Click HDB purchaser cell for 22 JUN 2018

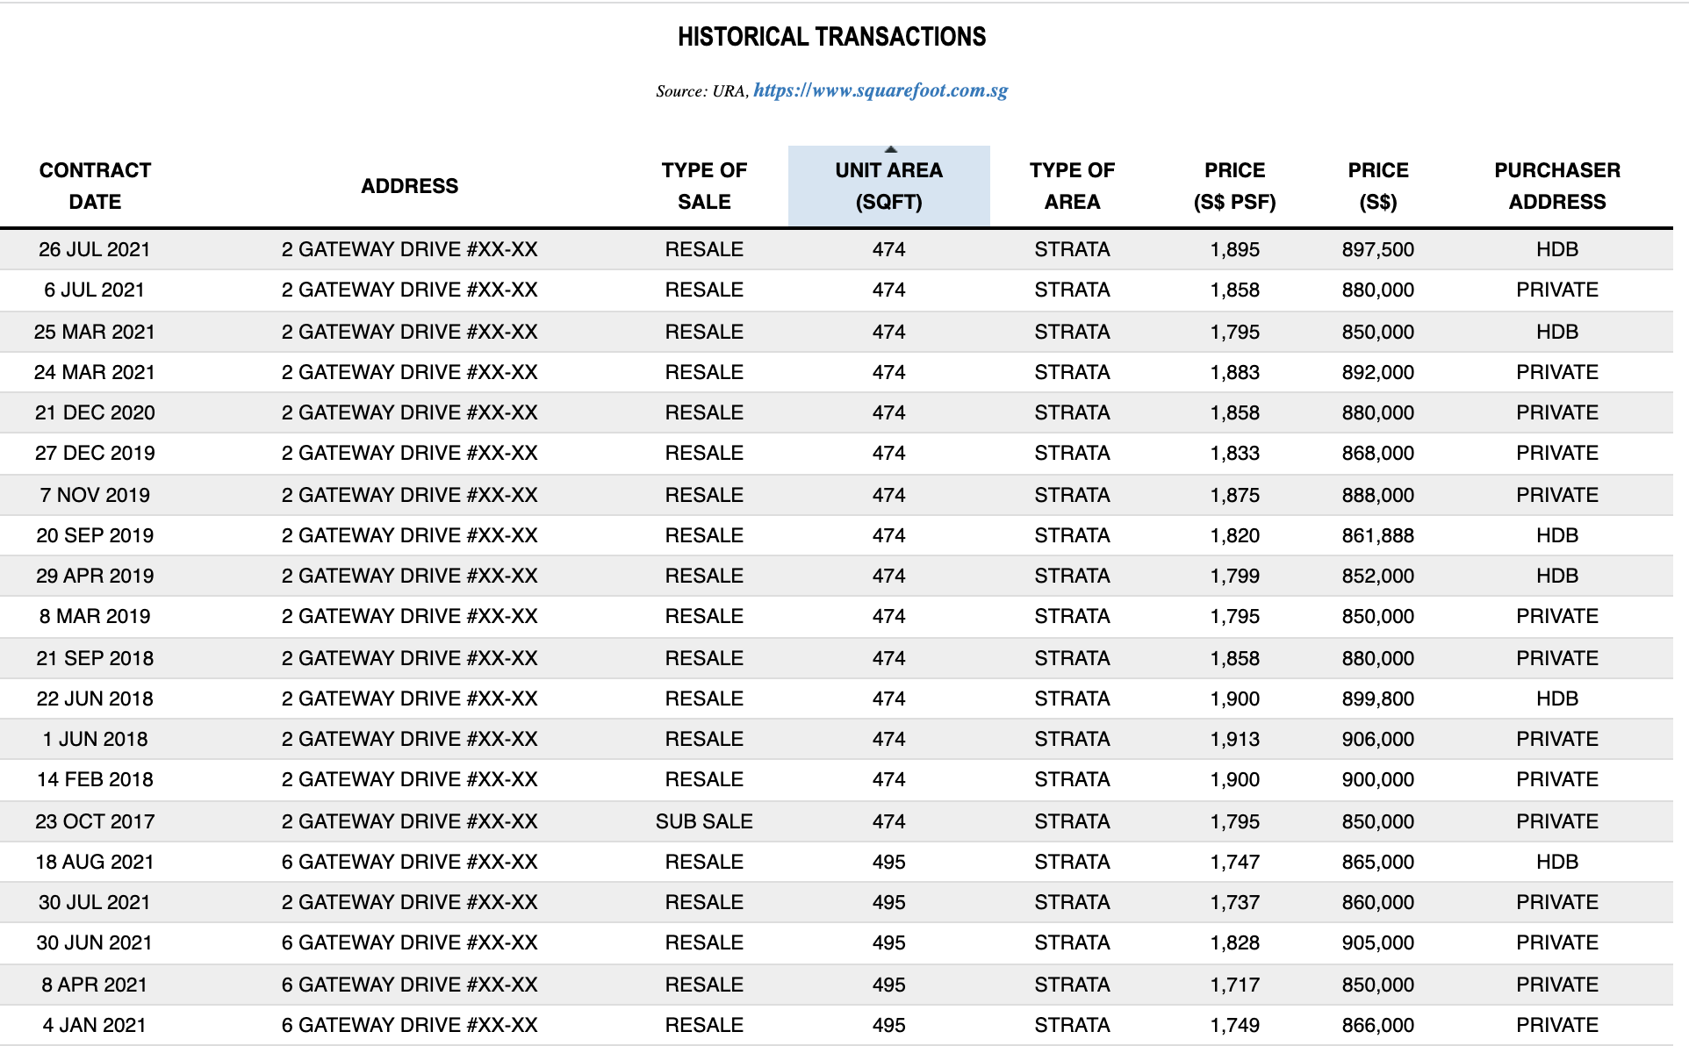pos(1557,699)
